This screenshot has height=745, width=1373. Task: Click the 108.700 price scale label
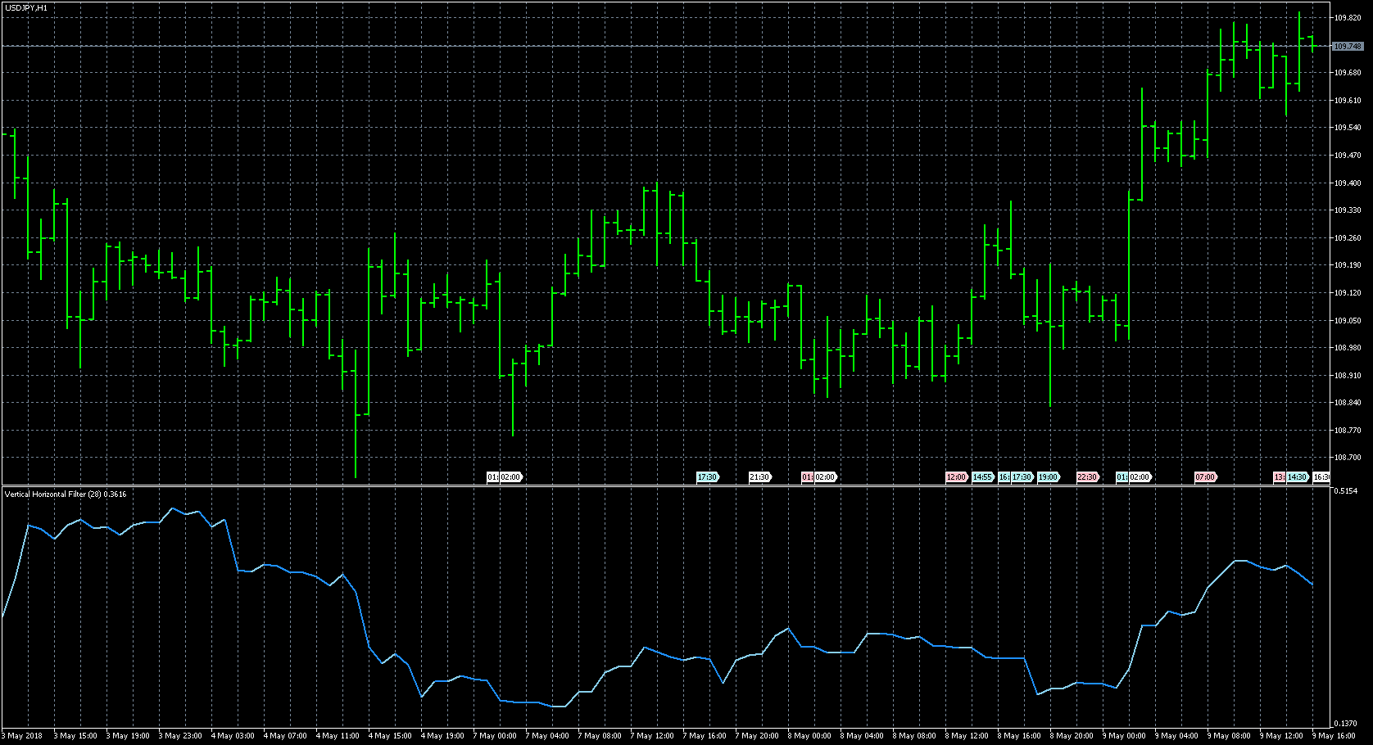(1348, 458)
